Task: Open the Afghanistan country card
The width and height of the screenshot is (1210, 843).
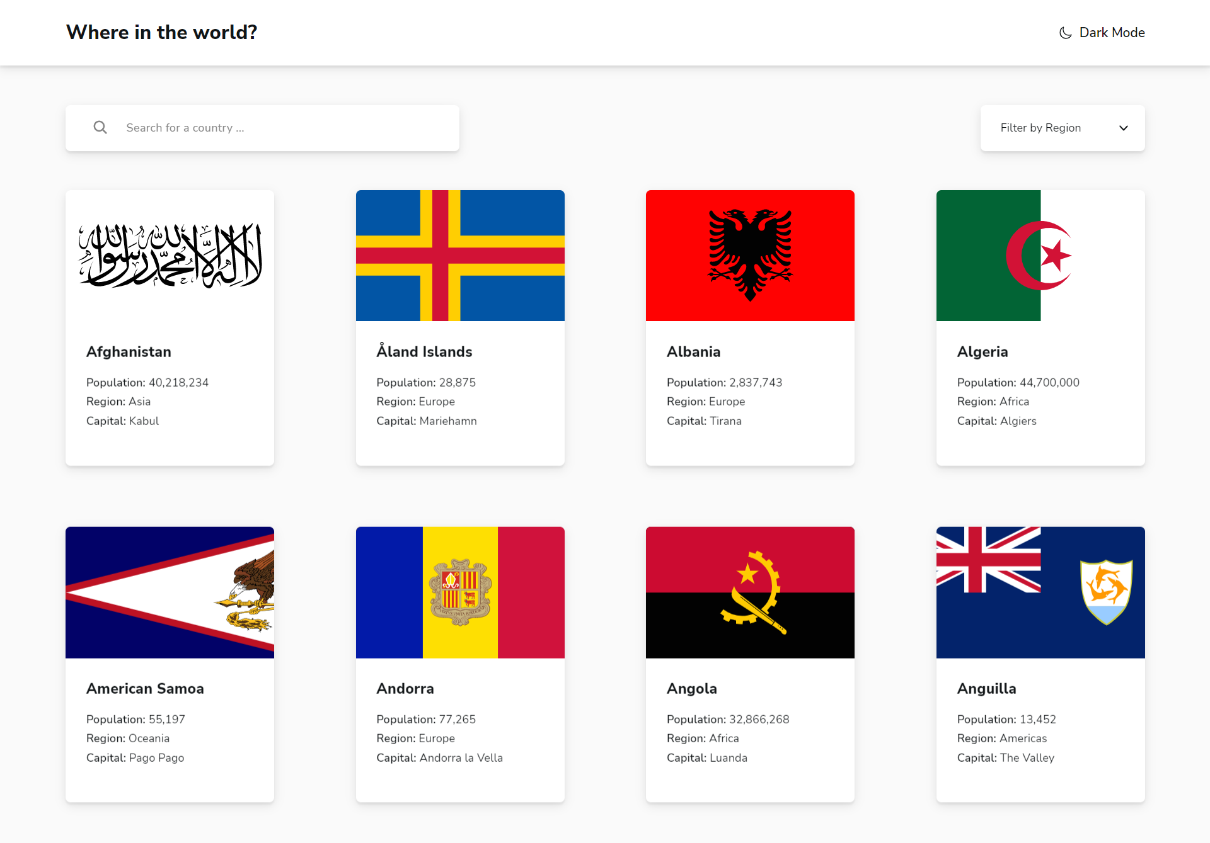Action: pos(169,327)
